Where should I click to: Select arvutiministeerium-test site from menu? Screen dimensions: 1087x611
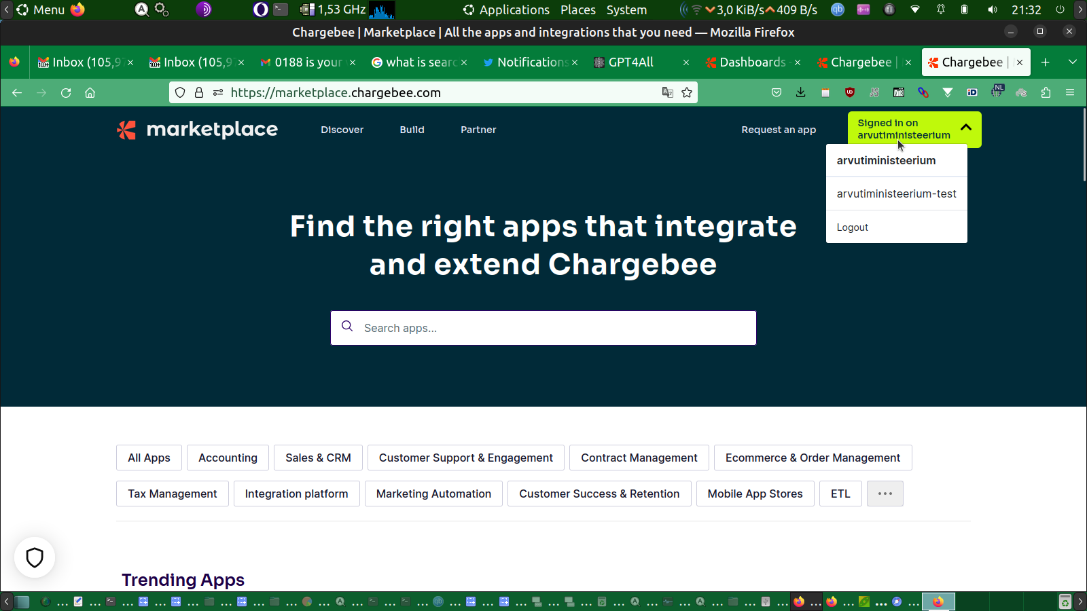coord(896,194)
